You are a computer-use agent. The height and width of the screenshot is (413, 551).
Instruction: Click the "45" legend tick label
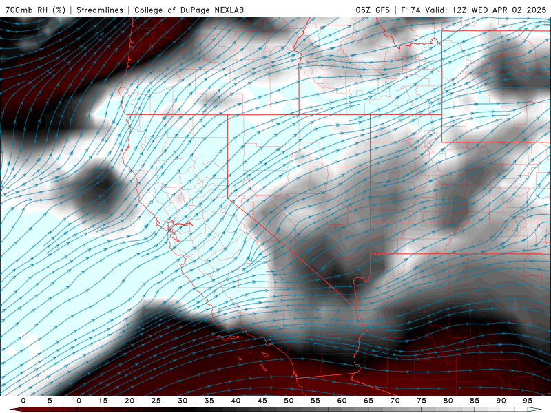tap(262, 401)
